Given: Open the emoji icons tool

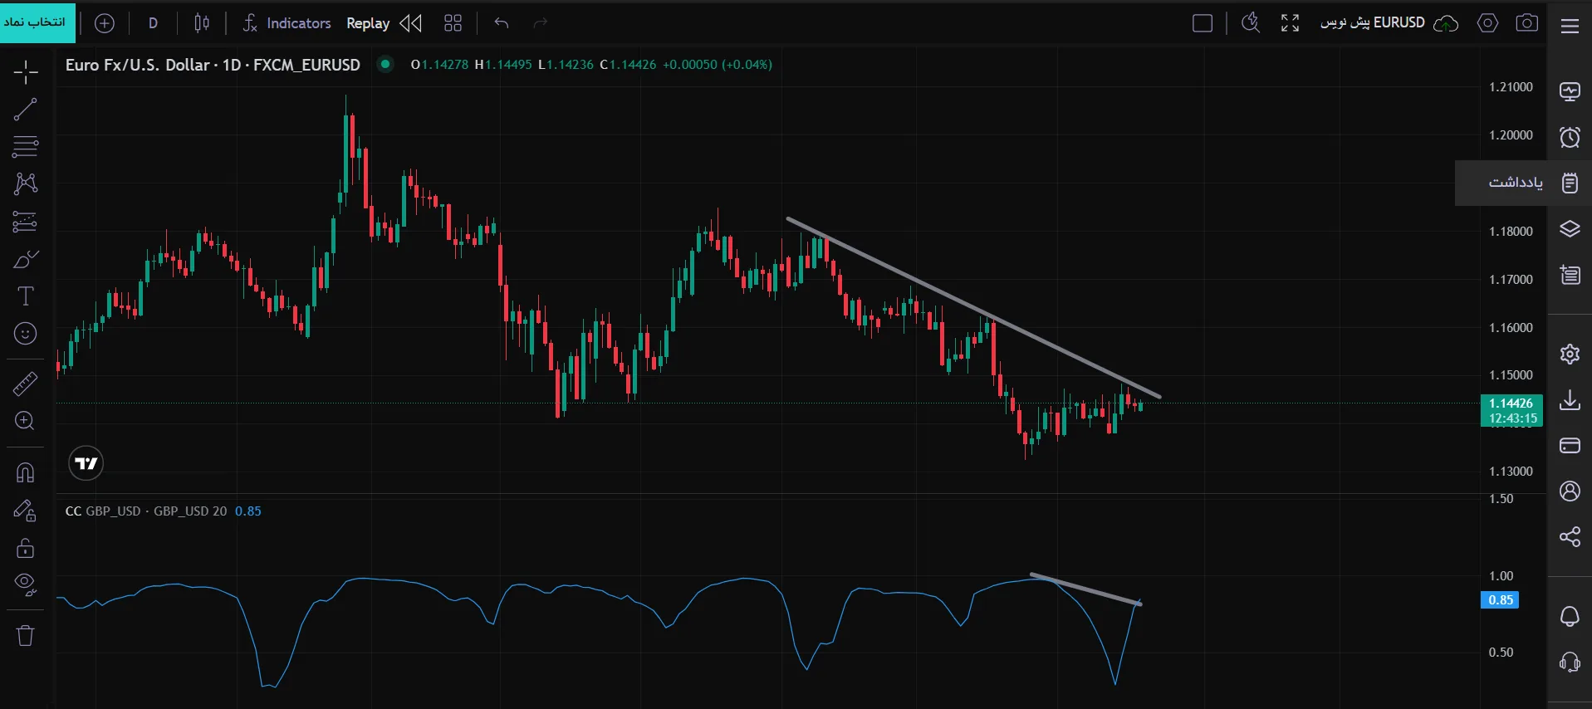Looking at the screenshot, I should coord(25,334).
